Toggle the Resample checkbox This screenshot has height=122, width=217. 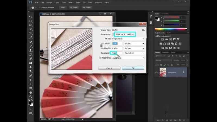point(101,58)
